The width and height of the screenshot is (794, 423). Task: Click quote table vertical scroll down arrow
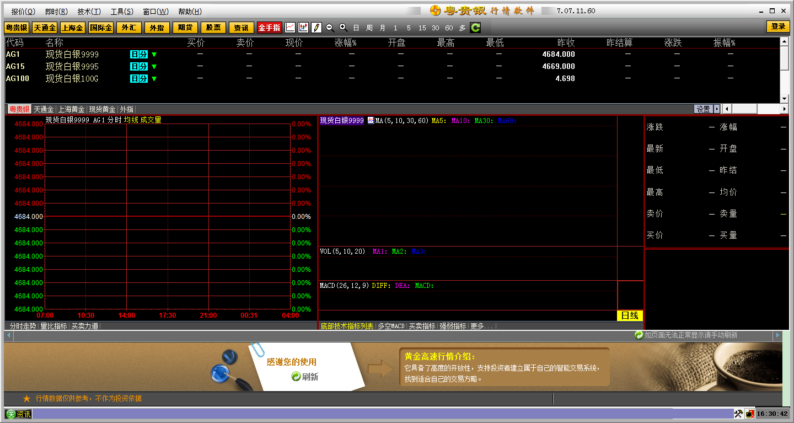coord(785,99)
